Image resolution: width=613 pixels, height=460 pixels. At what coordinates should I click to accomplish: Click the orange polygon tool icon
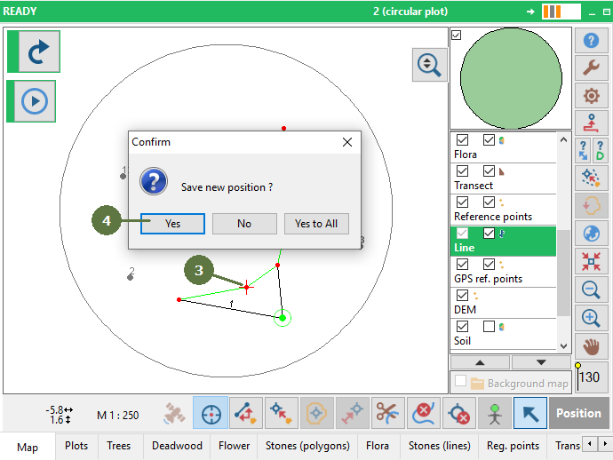[316, 413]
